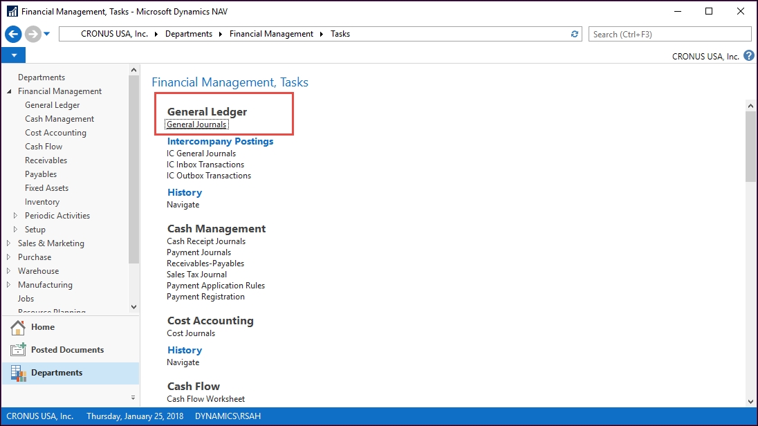This screenshot has width=758, height=426.
Task: Open IC General Journals link
Action: coord(201,154)
